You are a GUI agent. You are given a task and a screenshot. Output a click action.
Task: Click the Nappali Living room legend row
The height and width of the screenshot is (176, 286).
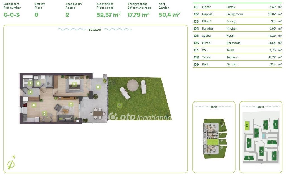(x=237, y=14)
